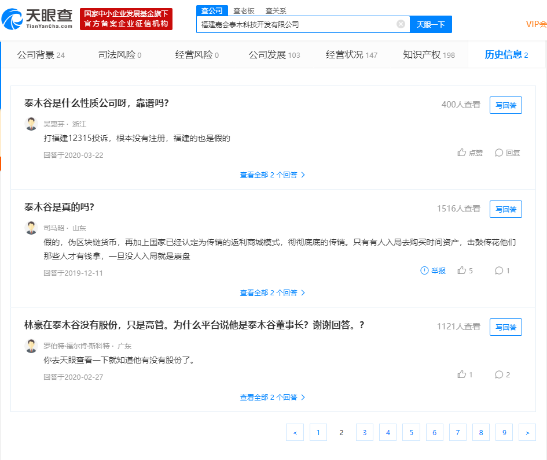Open the 公司背景 24 tab
This screenshot has height=460, width=547.
pyautogui.click(x=41, y=55)
